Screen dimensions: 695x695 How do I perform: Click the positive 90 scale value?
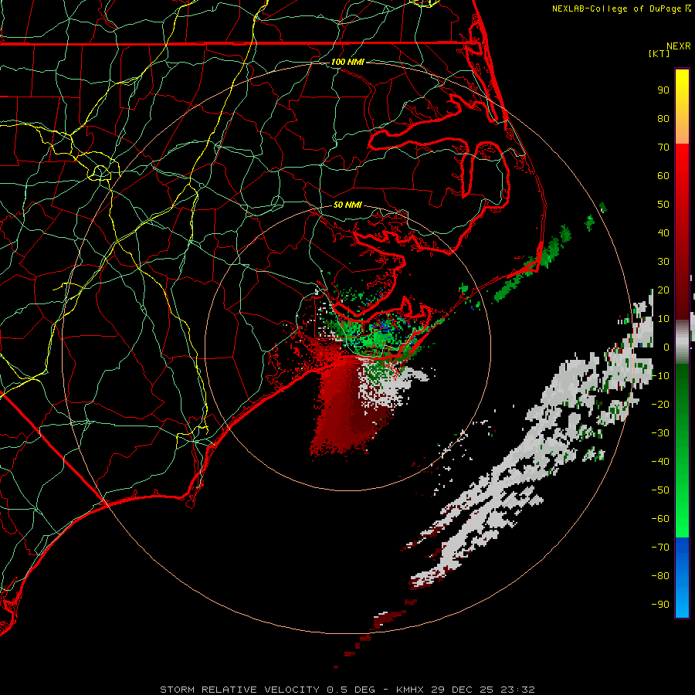point(663,90)
